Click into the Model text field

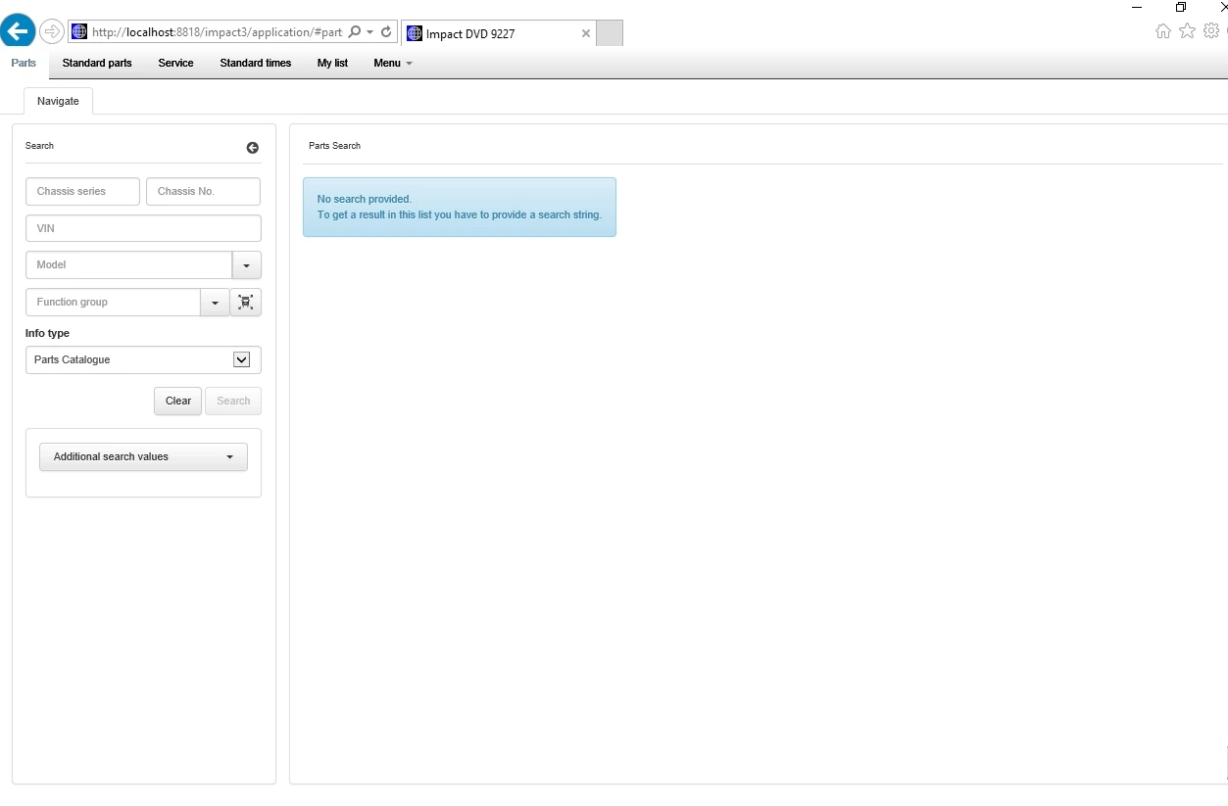[x=128, y=265]
